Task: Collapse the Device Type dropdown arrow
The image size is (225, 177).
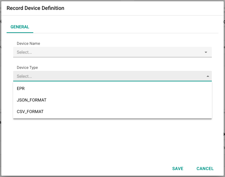Action: [208, 76]
